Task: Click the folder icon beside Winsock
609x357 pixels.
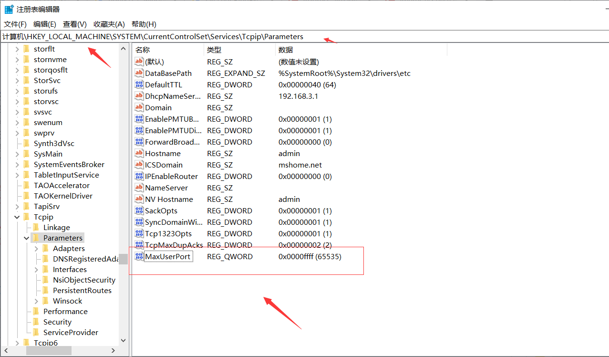Action: [45, 301]
